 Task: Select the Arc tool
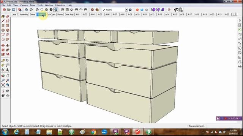(x=3, y=35)
